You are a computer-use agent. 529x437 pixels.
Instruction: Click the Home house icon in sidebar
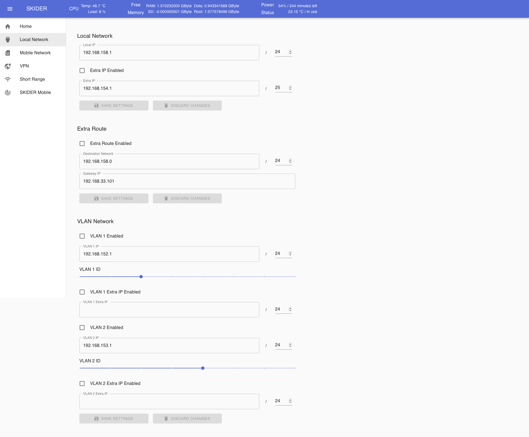[8, 26]
